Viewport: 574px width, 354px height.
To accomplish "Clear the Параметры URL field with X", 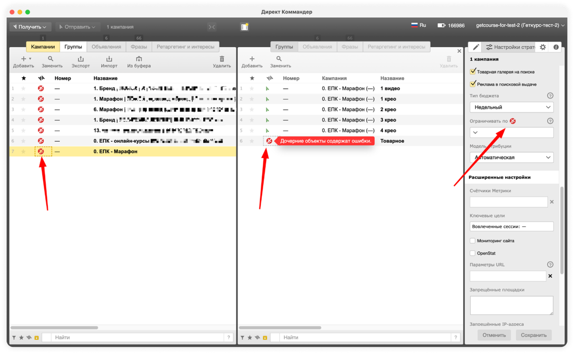I will pyautogui.click(x=550, y=276).
